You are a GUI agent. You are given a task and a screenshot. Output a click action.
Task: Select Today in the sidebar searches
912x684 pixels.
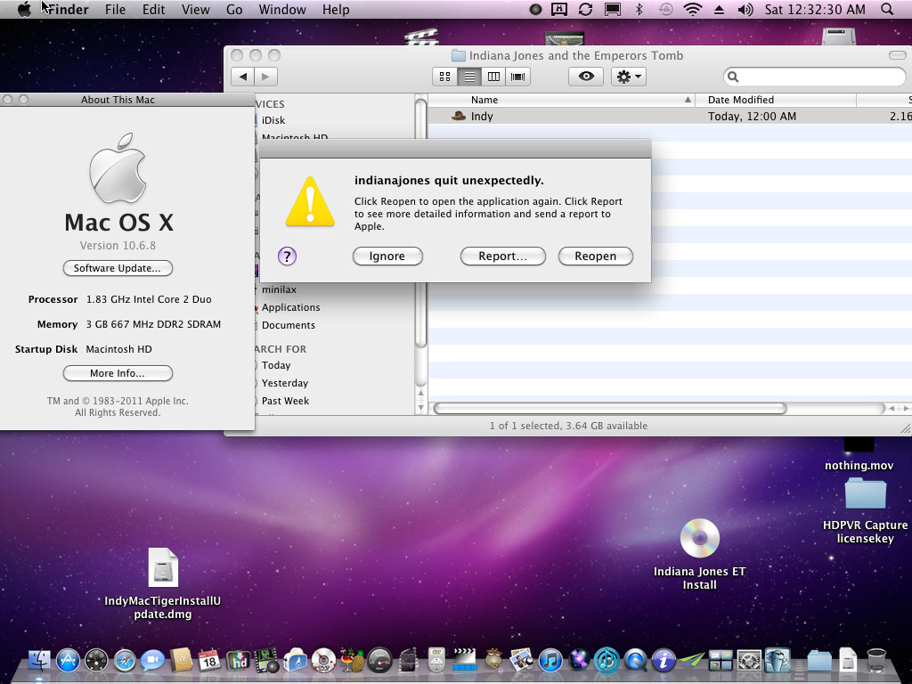[x=276, y=365]
